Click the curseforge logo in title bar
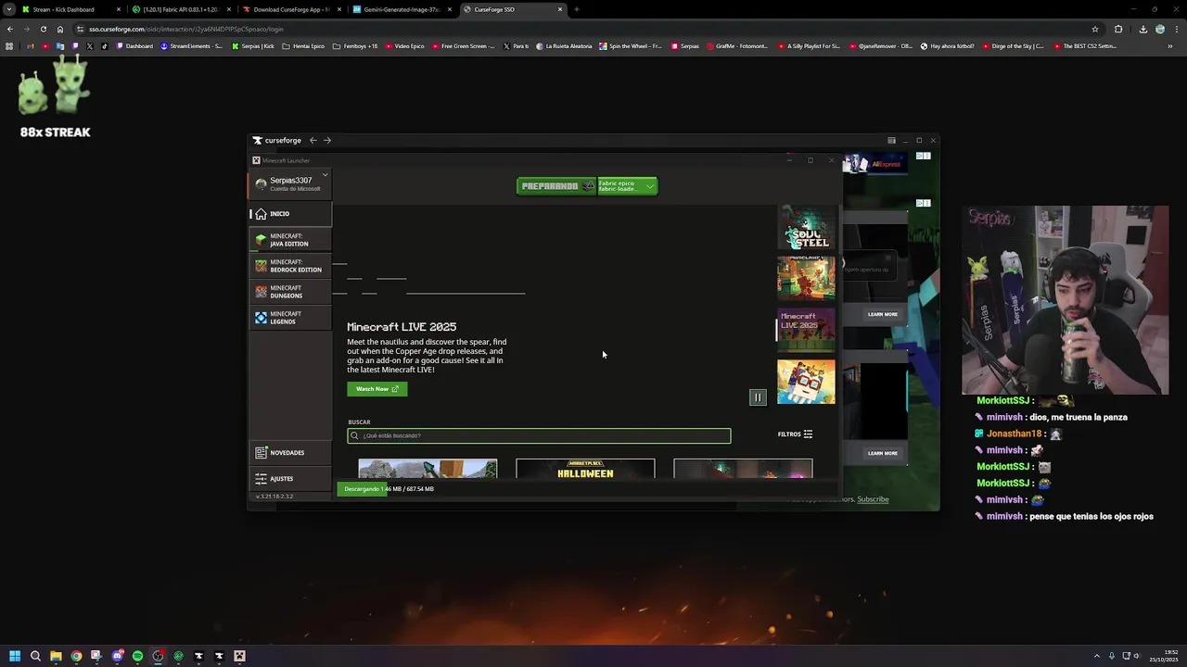The width and height of the screenshot is (1187, 667). [277, 141]
